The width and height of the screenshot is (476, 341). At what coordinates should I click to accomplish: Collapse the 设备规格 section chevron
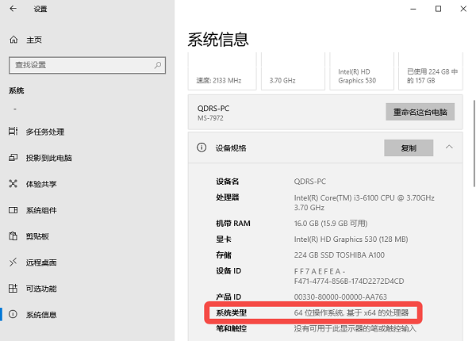pyautogui.click(x=449, y=148)
